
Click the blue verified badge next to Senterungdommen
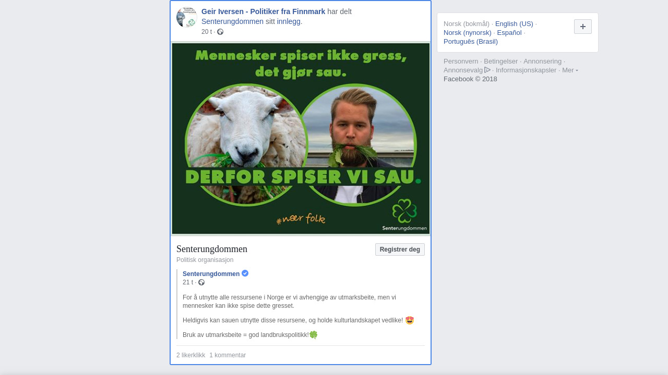tap(245, 273)
